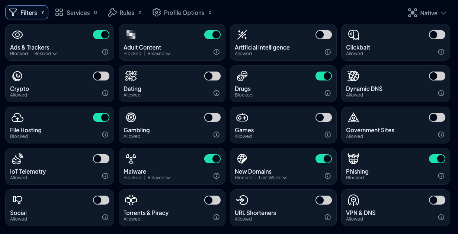Click the Phishing devil globe icon
Image resolution: width=458 pixels, height=234 pixels.
[353, 159]
